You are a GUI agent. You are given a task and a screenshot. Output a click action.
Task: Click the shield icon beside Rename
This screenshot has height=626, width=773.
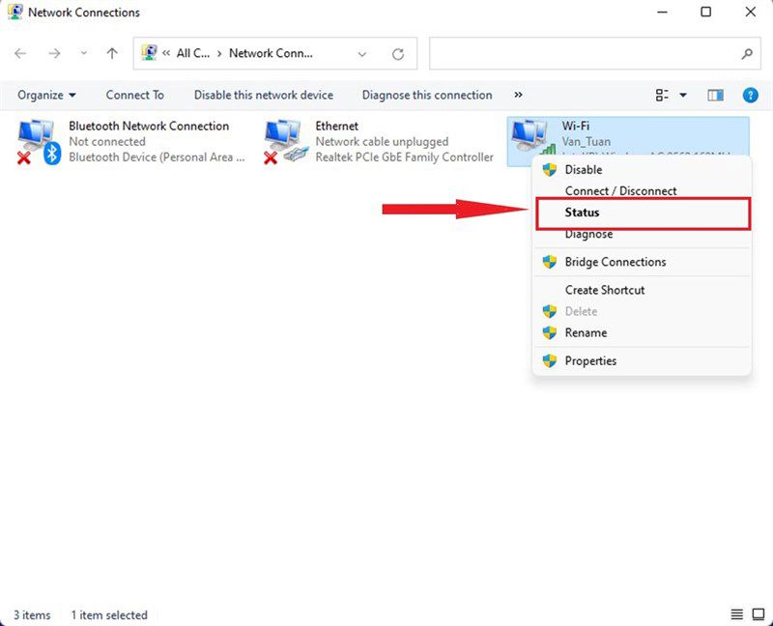point(549,332)
